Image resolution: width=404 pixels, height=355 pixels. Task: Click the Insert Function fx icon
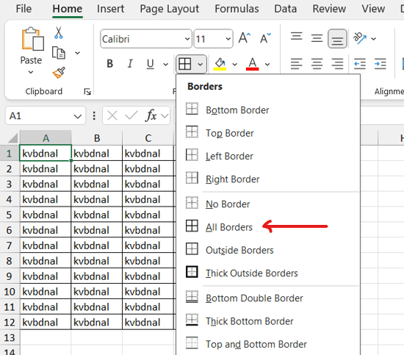click(151, 115)
